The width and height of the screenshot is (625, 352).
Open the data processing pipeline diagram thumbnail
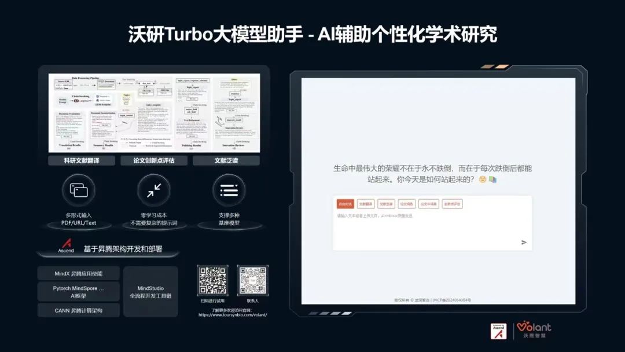155,113
